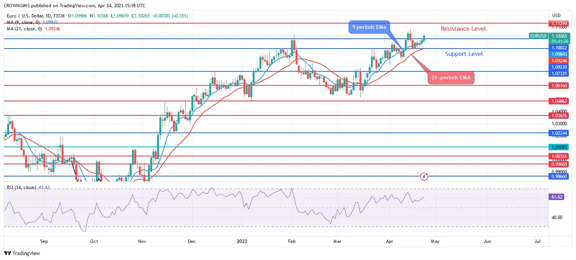Click the 1.07325 blue price label
The image size is (576, 260).
[x=559, y=73]
